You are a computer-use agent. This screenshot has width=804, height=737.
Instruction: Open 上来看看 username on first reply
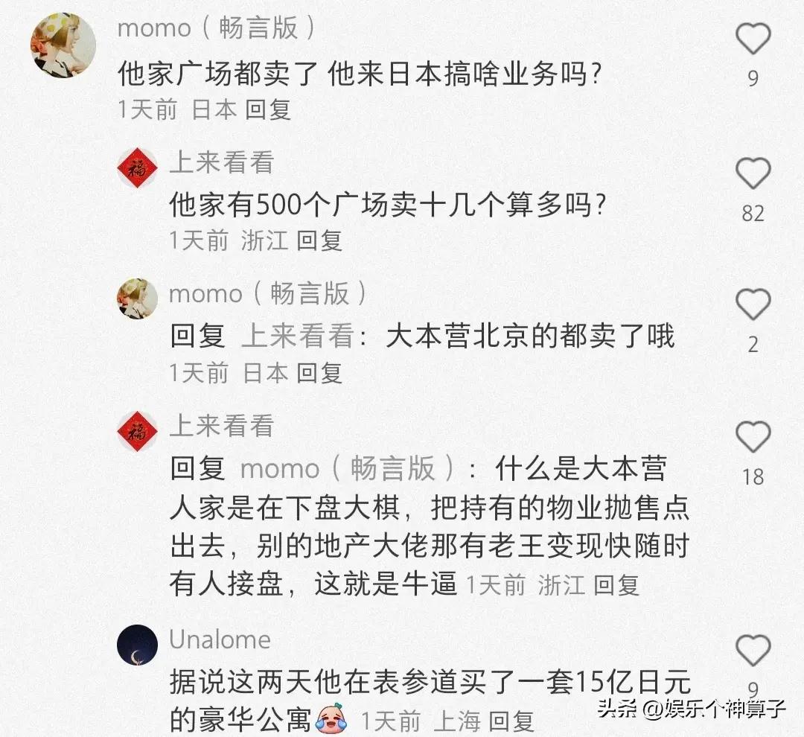(222, 162)
